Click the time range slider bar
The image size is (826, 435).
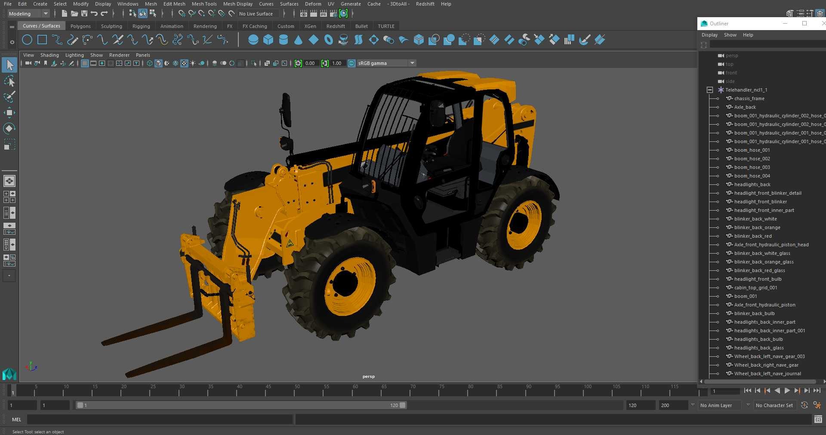tap(241, 405)
